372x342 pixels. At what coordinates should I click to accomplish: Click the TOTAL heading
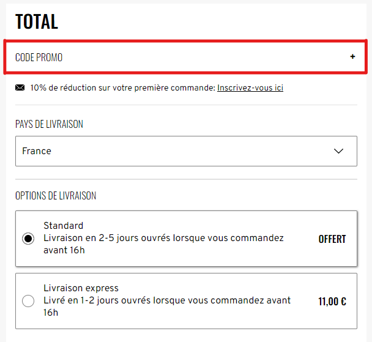click(37, 22)
